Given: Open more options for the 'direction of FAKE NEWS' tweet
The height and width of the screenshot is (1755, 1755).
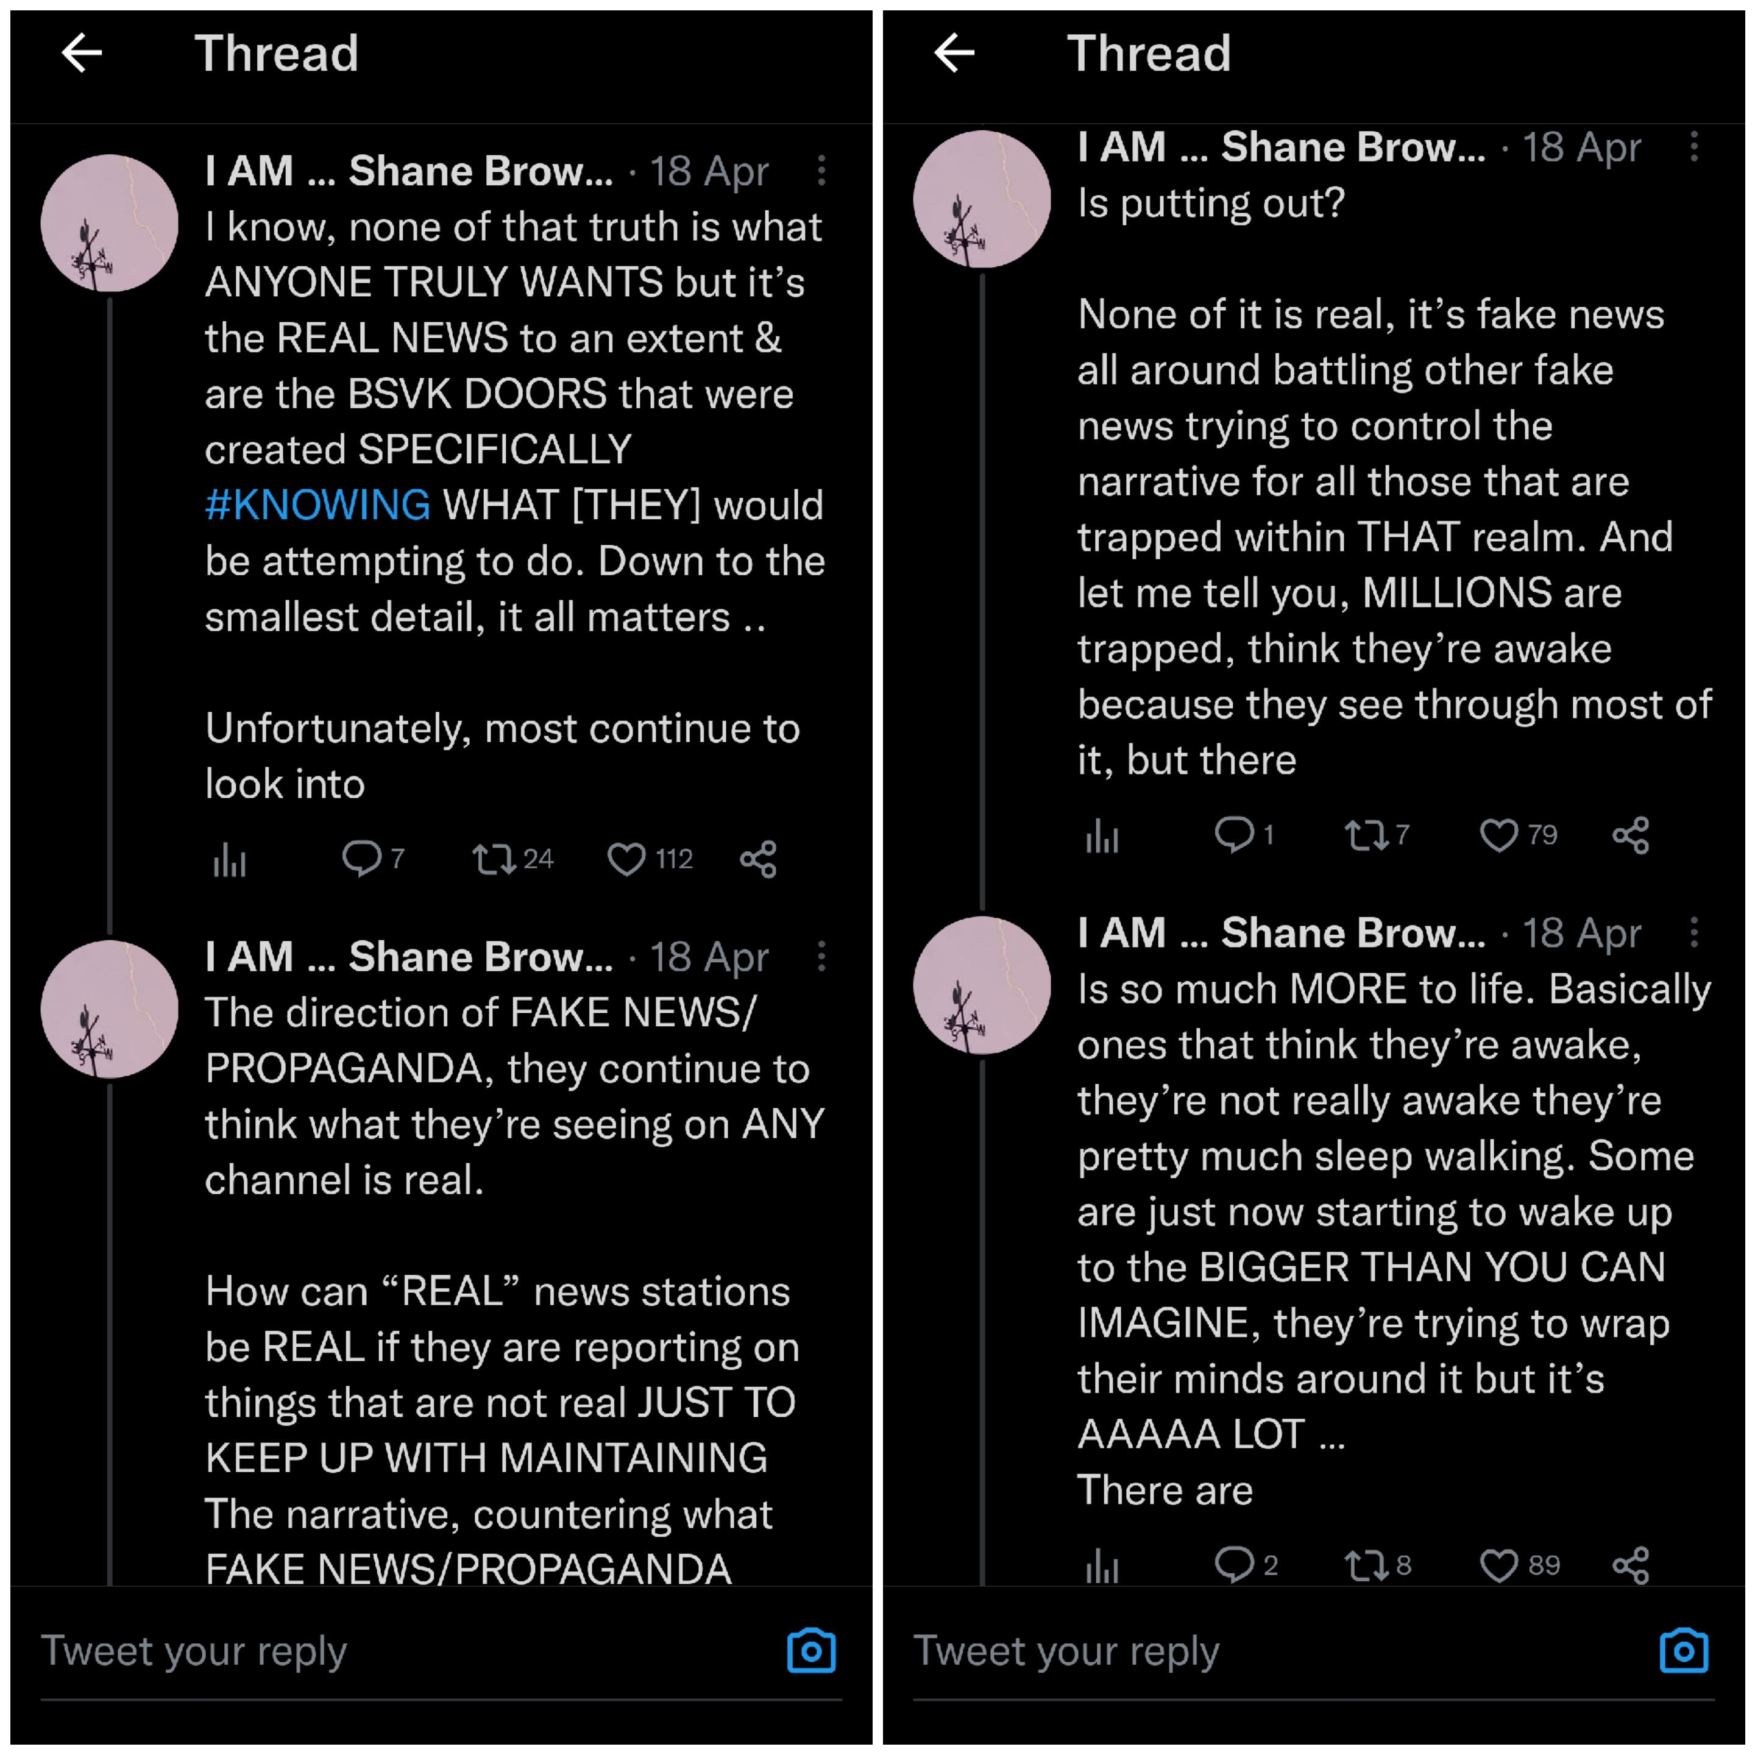Looking at the screenshot, I should click(821, 957).
